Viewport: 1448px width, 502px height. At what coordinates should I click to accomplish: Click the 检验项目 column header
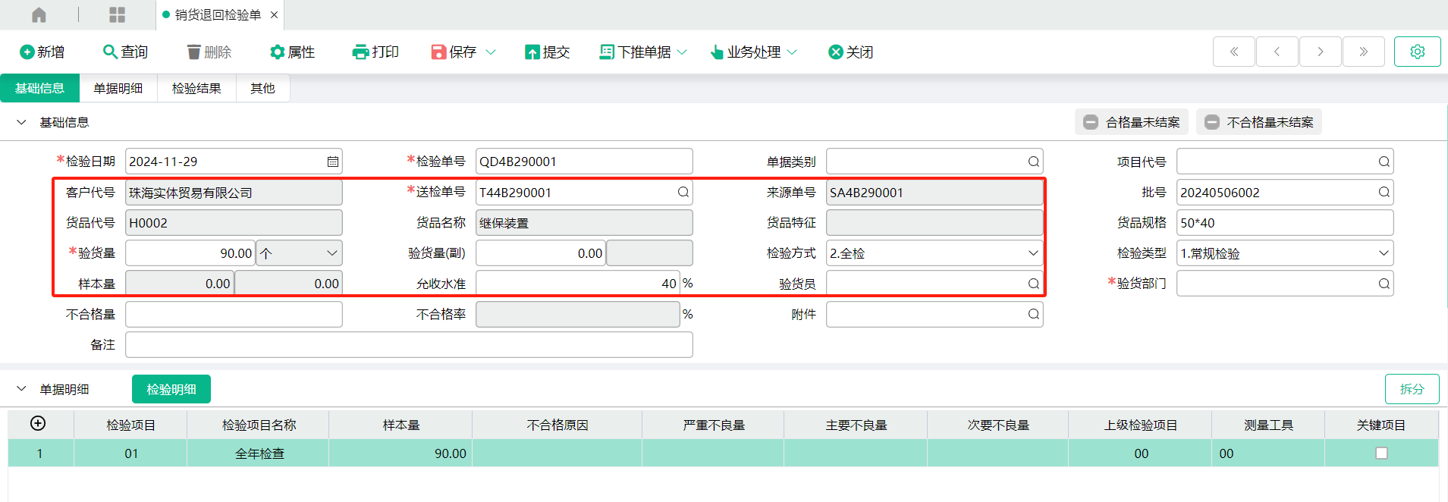(x=130, y=425)
